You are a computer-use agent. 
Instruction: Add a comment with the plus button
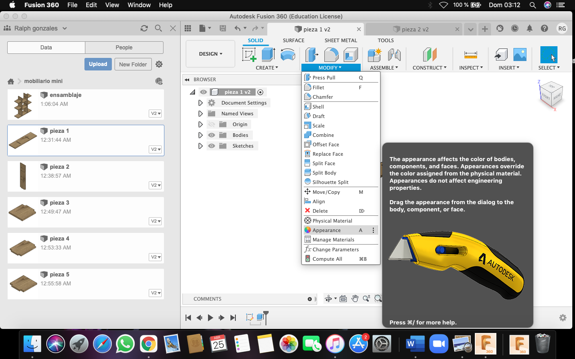tap(310, 299)
